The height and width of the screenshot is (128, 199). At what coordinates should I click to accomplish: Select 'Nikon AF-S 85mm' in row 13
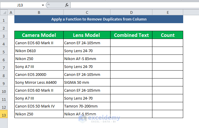click(x=87, y=114)
